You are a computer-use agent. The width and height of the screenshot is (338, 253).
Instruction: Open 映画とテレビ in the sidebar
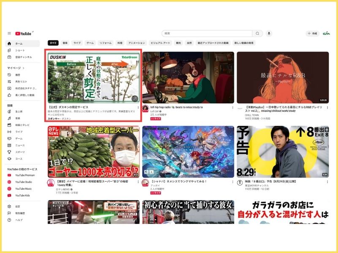click(22, 125)
